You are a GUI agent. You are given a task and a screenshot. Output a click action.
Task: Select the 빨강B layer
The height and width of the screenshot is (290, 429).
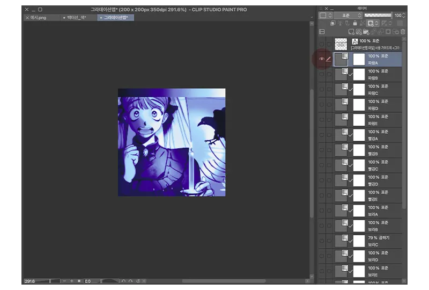(367, 150)
